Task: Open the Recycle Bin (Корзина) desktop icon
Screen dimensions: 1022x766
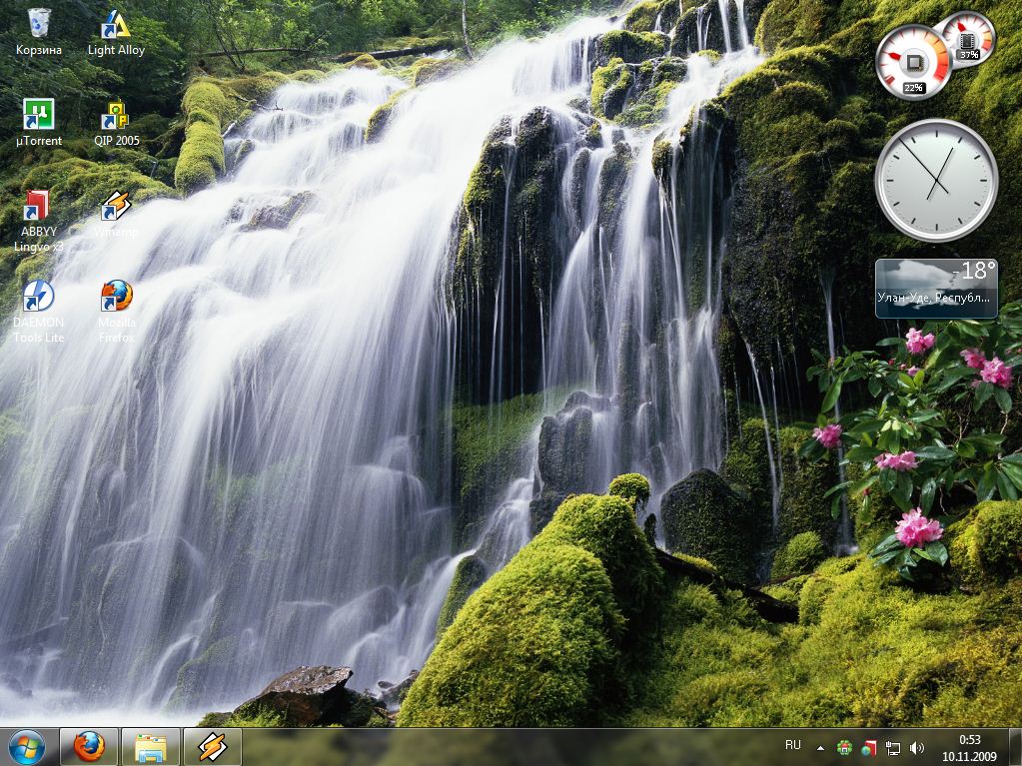Action: (39, 23)
